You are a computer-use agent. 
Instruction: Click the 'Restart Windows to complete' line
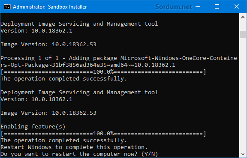tap(74, 147)
